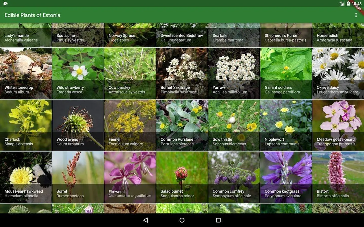The height and width of the screenshot is (227, 364).
Task: Open Common Purslane entry
Action: [x=182, y=125]
